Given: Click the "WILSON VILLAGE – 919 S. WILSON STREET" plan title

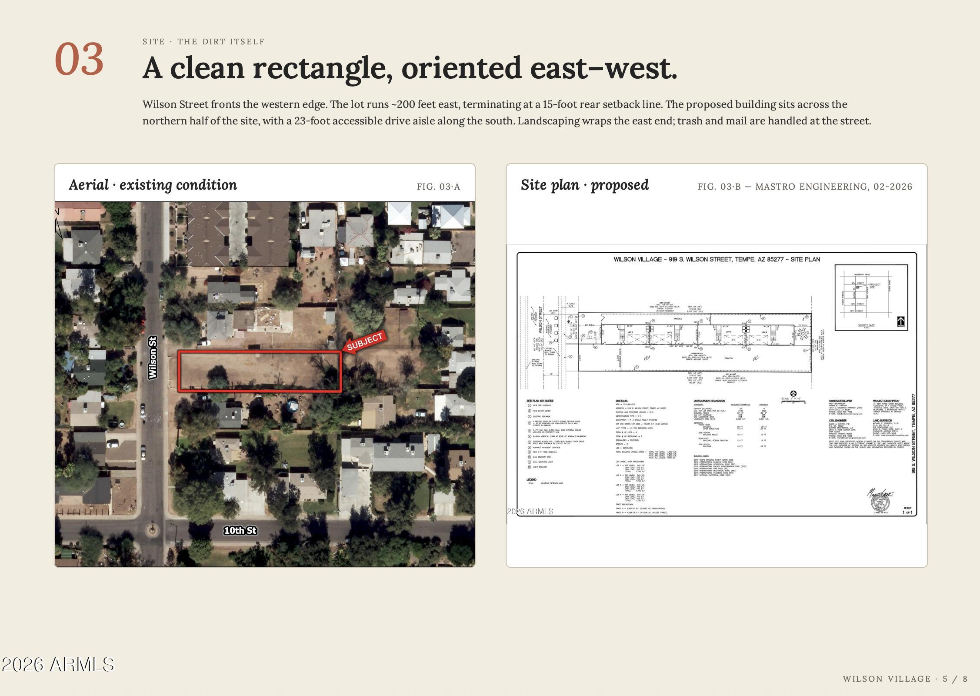Looking at the screenshot, I should (717, 259).
